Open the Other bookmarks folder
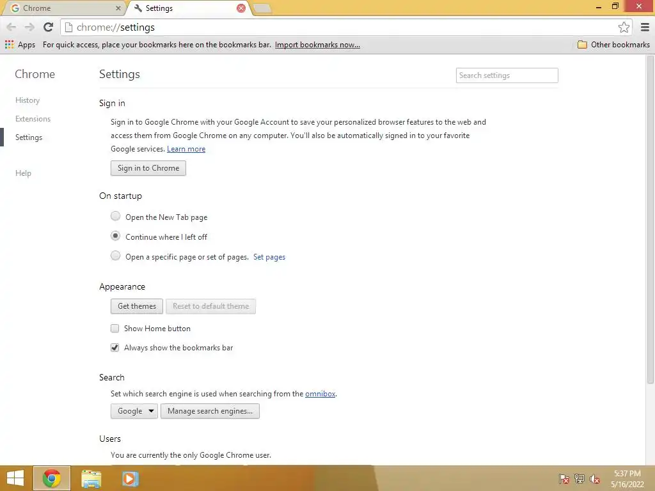The height and width of the screenshot is (491, 655). click(x=613, y=45)
